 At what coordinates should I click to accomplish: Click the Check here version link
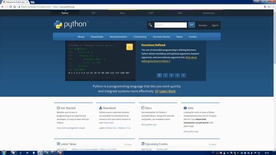click(x=109, y=123)
